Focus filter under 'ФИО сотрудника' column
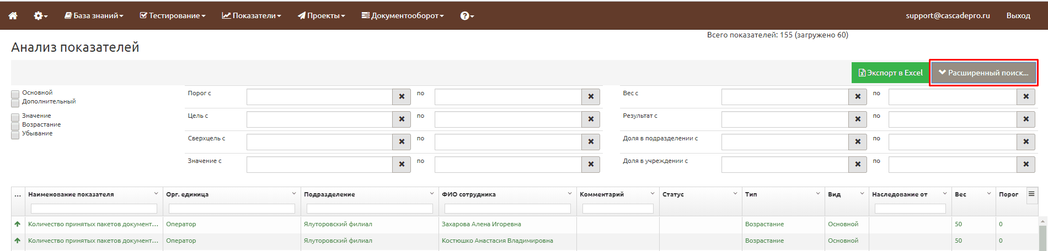1048x251 pixels. click(x=507, y=209)
